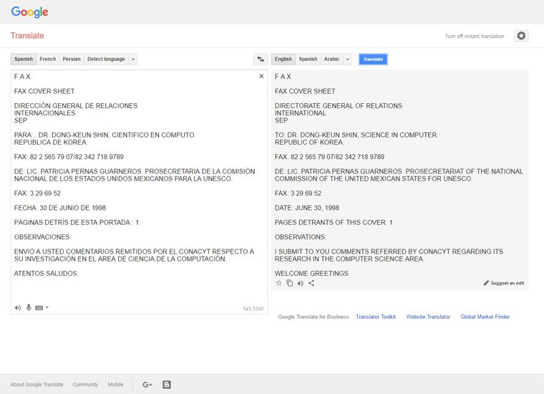Screen dimensions: 544x394
Task: Open Global Market Finder link
Action: click(485, 317)
